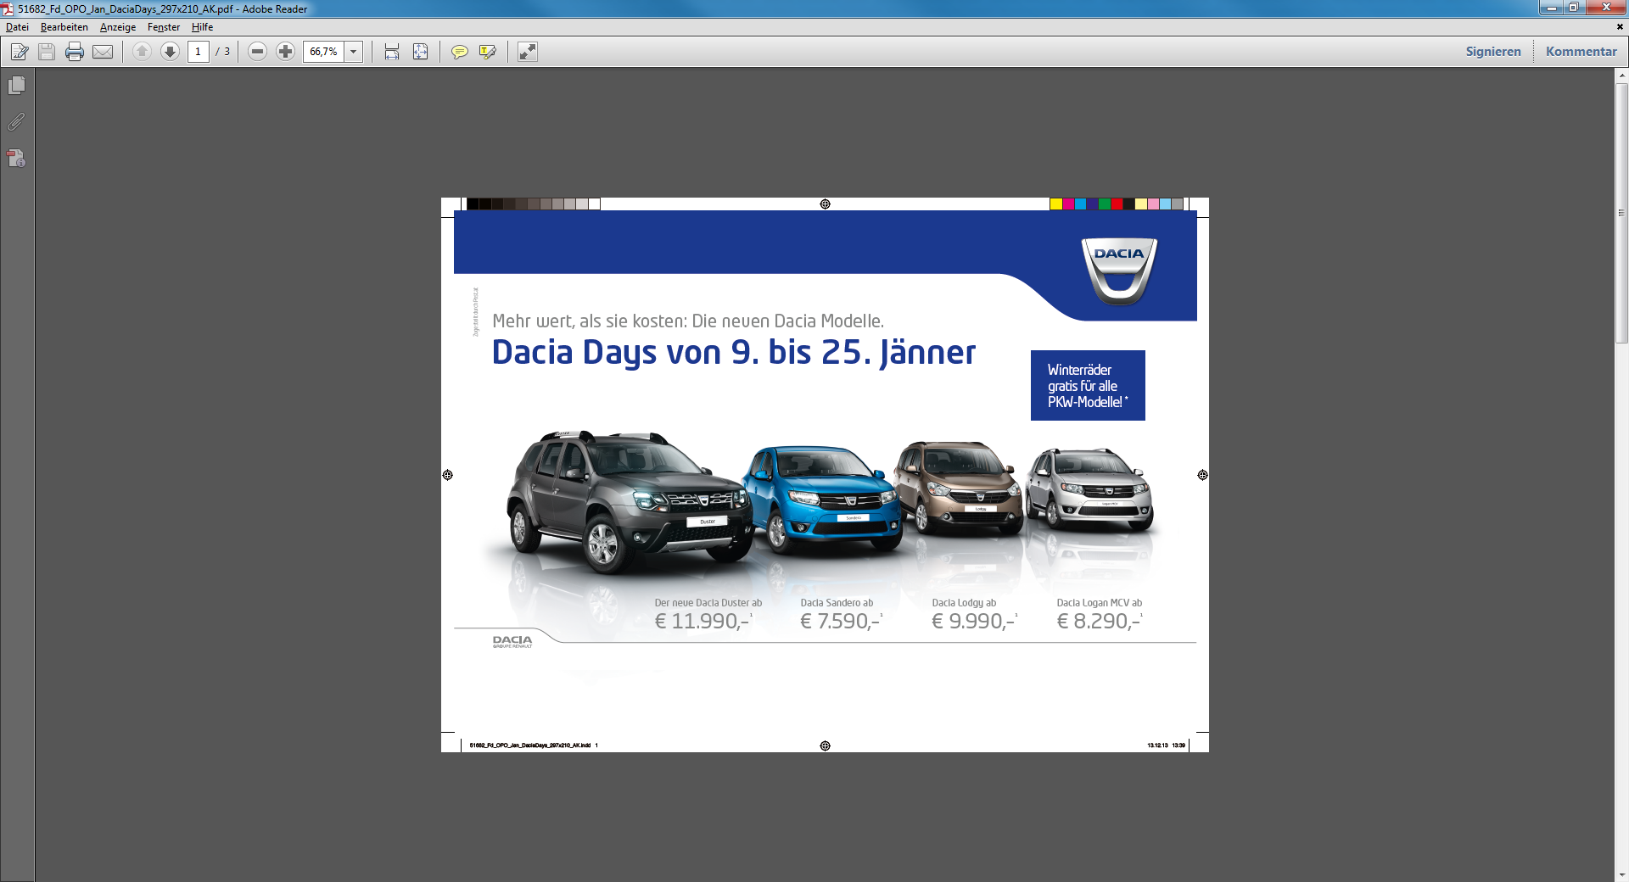
Task: Open the zoom level dropdown arrow
Action: coord(354,52)
